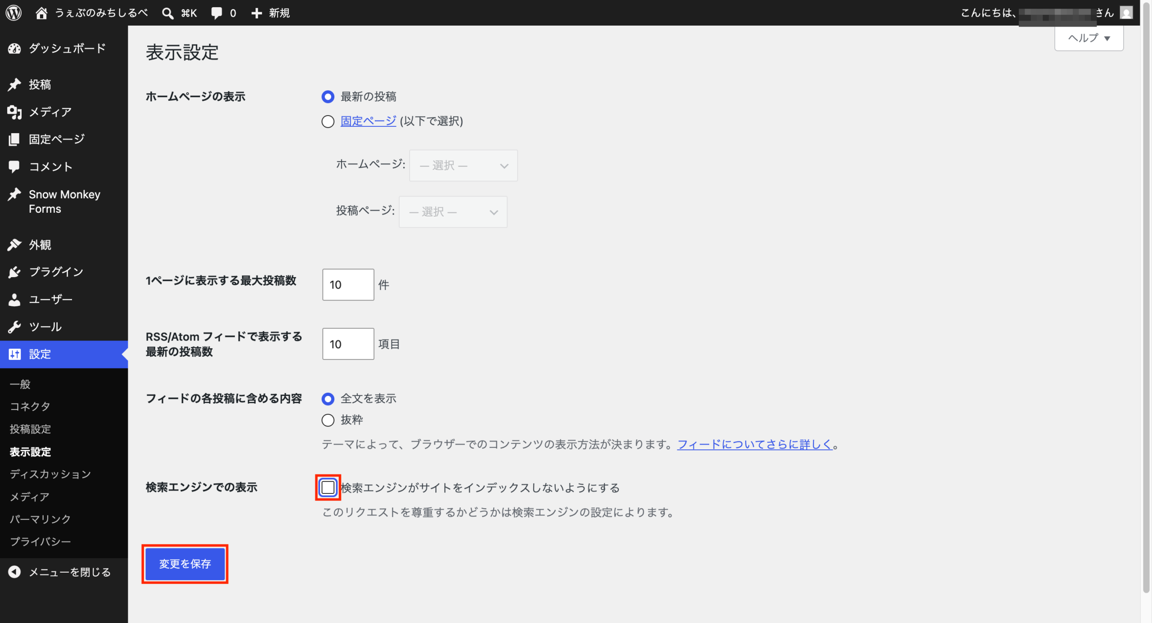
Task: Open フィードについてさらに詳しく link
Action: pos(755,444)
